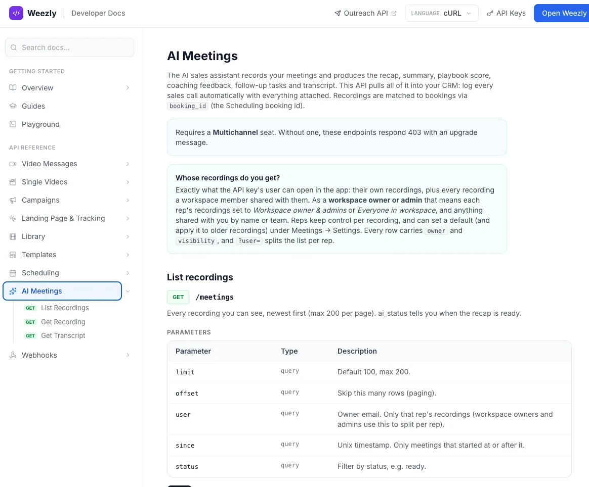589x487 pixels.
Task: Open the Outreach API link
Action: click(x=365, y=13)
